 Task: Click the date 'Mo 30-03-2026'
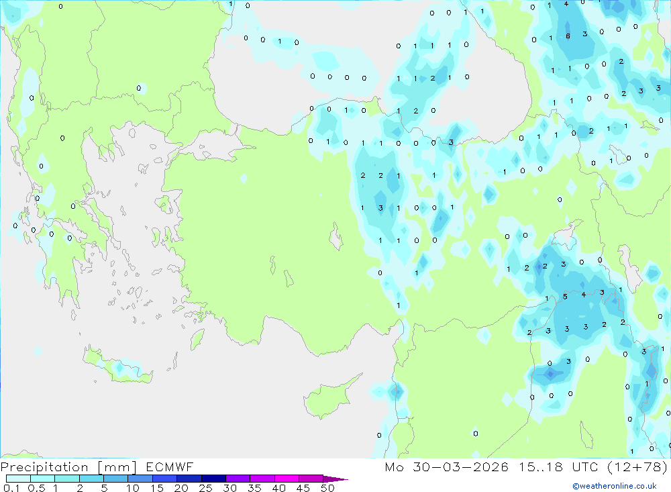pos(446,466)
